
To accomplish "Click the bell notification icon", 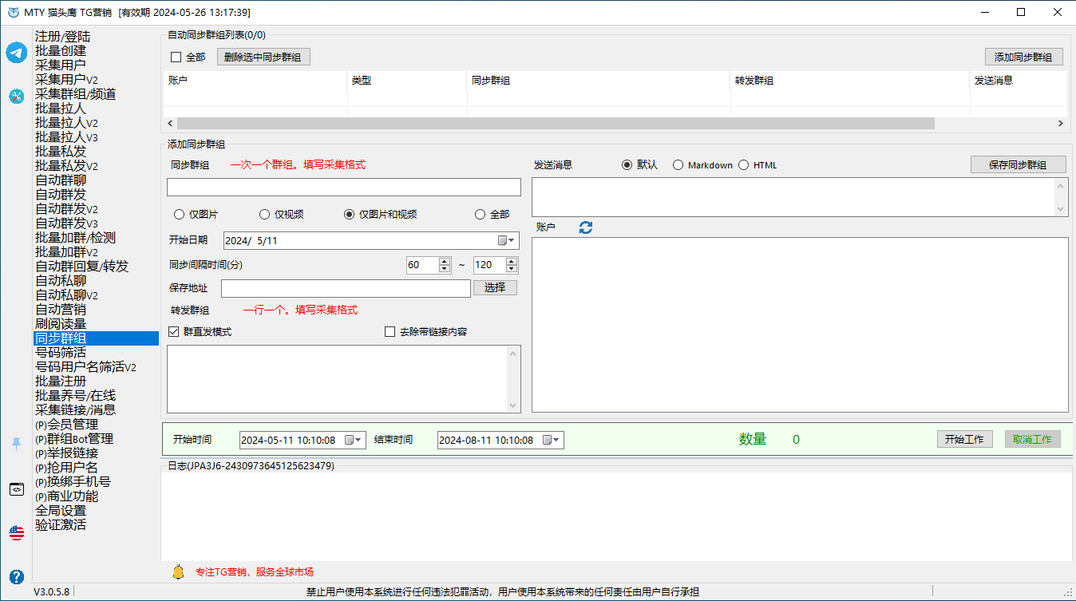I will (x=178, y=571).
